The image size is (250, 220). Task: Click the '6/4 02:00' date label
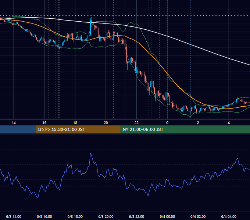tap(198, 216)
